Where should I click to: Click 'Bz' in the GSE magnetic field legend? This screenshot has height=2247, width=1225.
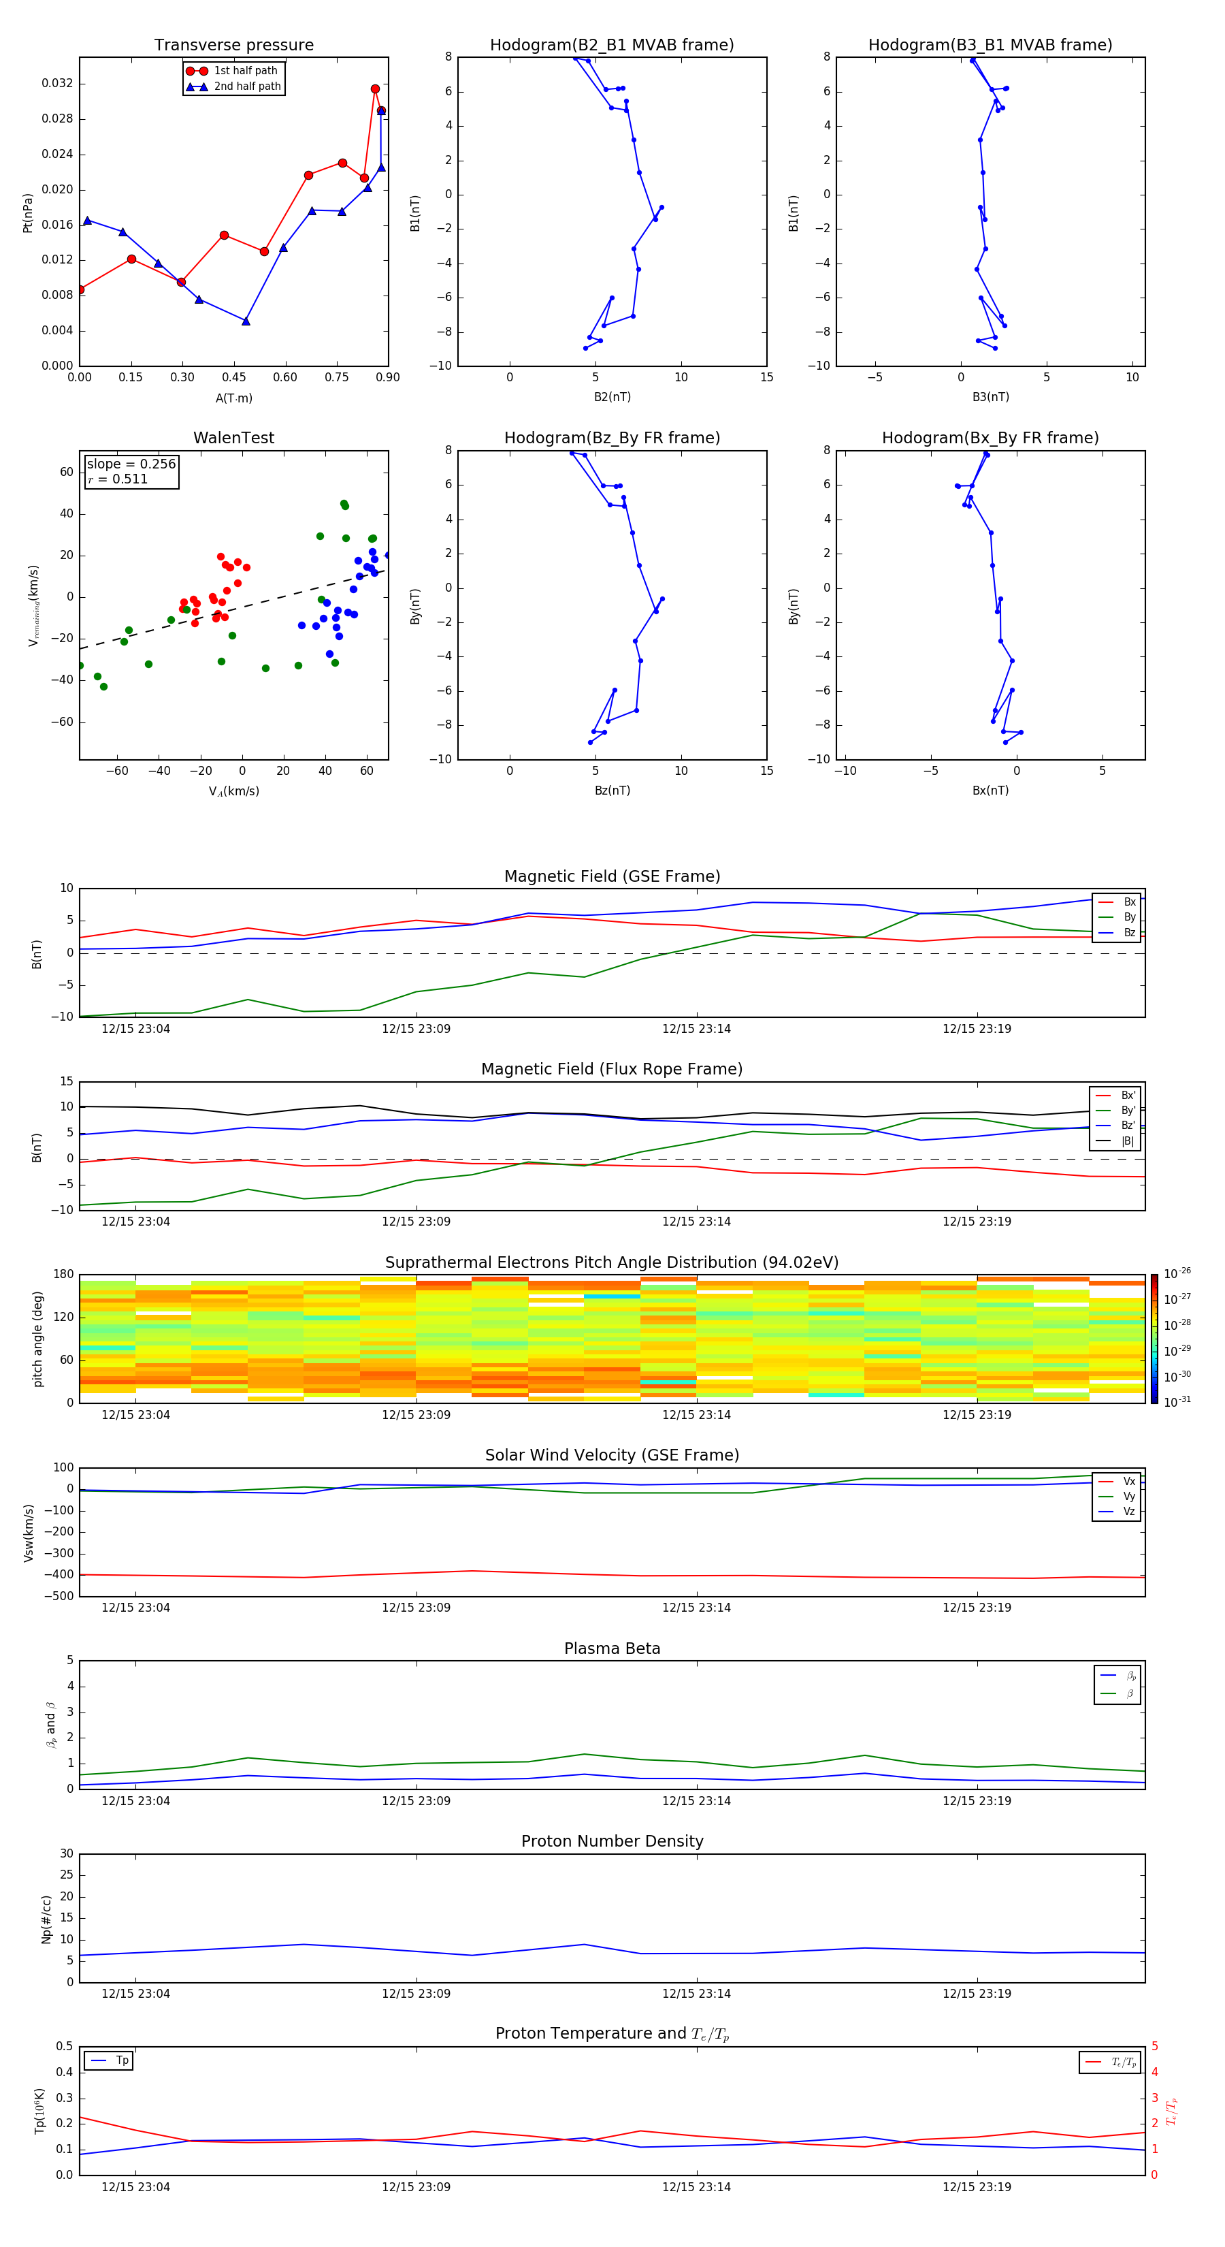pyautogui.click(x=1129, y=932)
